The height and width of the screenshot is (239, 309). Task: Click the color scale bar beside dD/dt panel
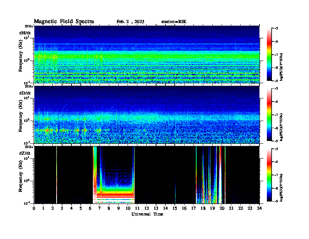click(269, 114)
